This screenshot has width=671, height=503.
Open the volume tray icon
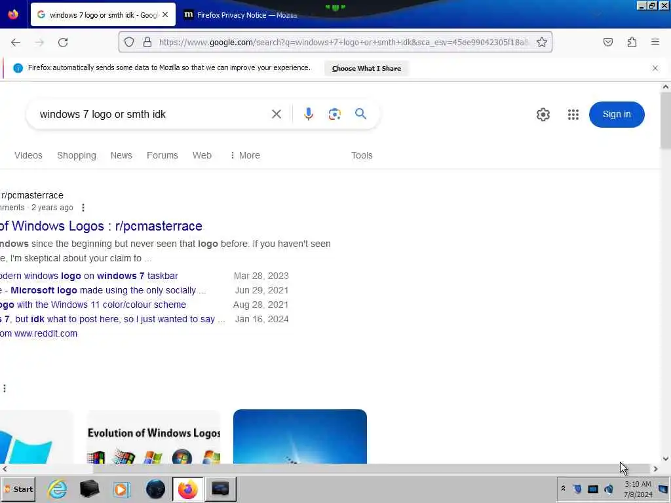(x=609, y=489)
